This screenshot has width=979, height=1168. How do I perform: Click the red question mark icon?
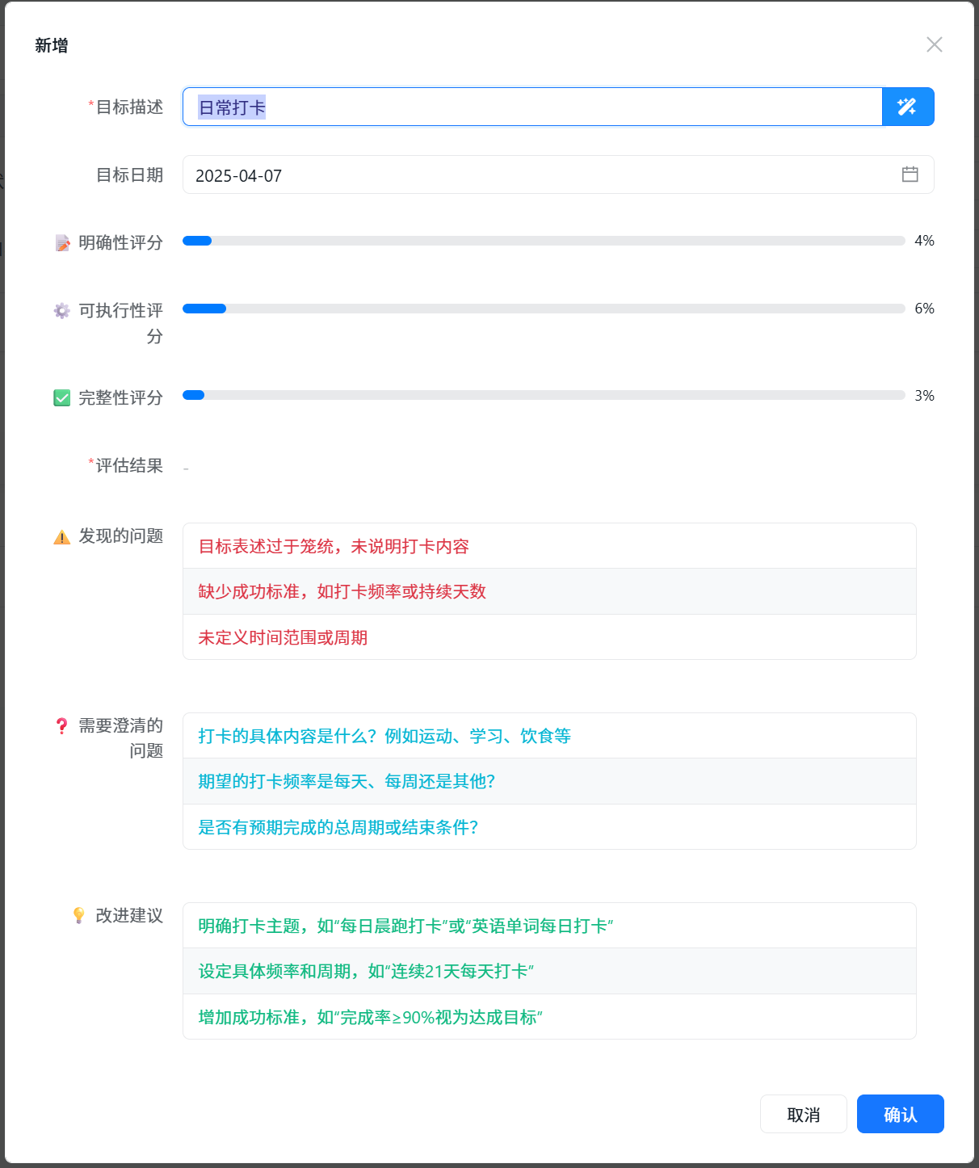coord(62,725)
